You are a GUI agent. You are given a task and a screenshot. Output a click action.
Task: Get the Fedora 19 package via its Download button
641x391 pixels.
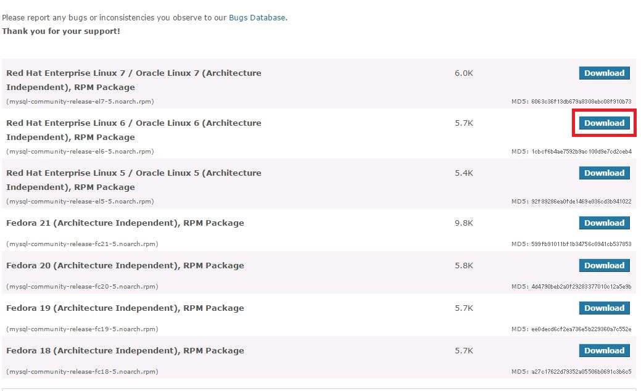coord(604,308)
